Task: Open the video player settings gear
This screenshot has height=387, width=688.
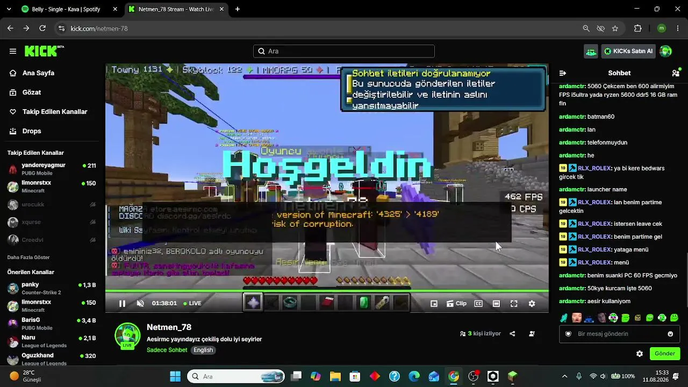Action: (532, 304)
